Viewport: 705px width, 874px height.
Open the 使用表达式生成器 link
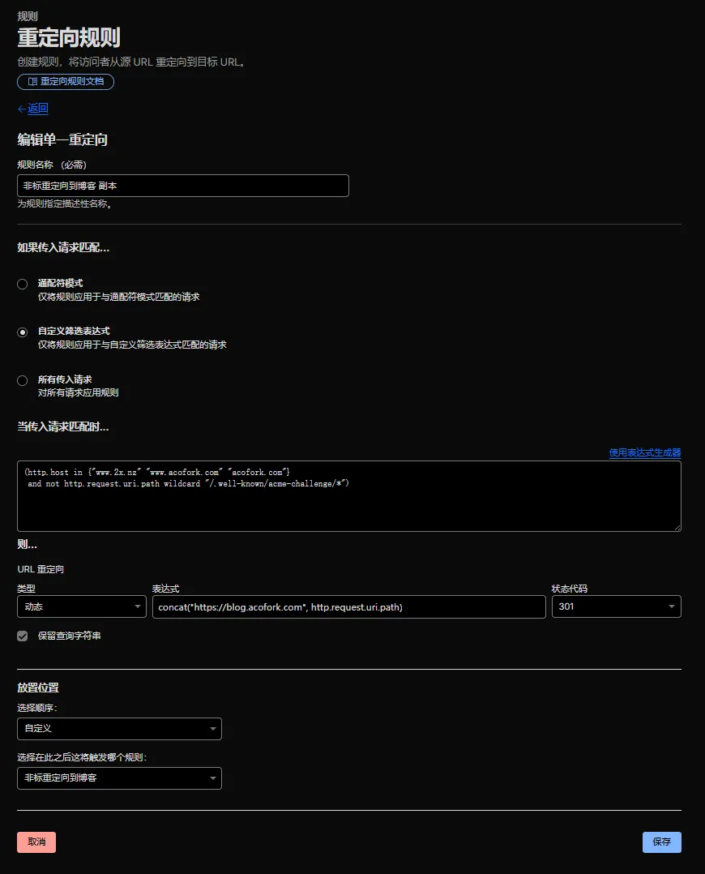pyautogui.click(x=644, y=452)
